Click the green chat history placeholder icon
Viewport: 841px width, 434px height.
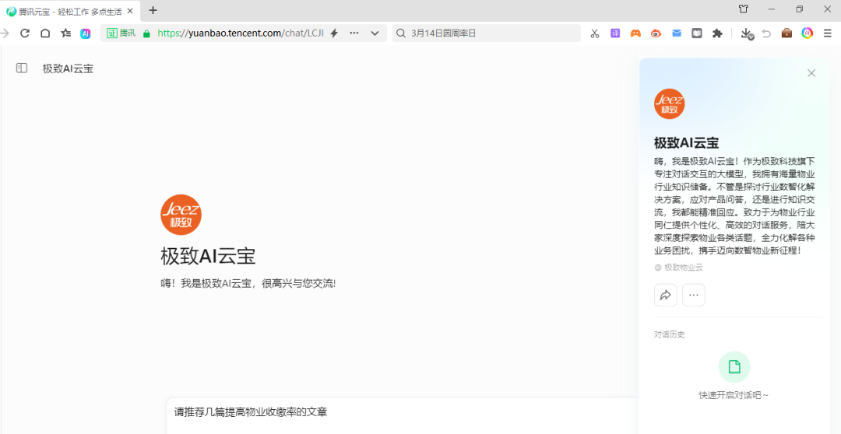pos(734,367)
